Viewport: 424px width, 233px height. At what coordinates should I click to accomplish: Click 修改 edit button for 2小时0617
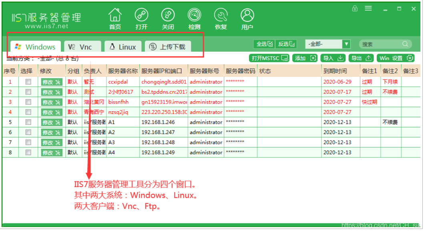(51, 92)
